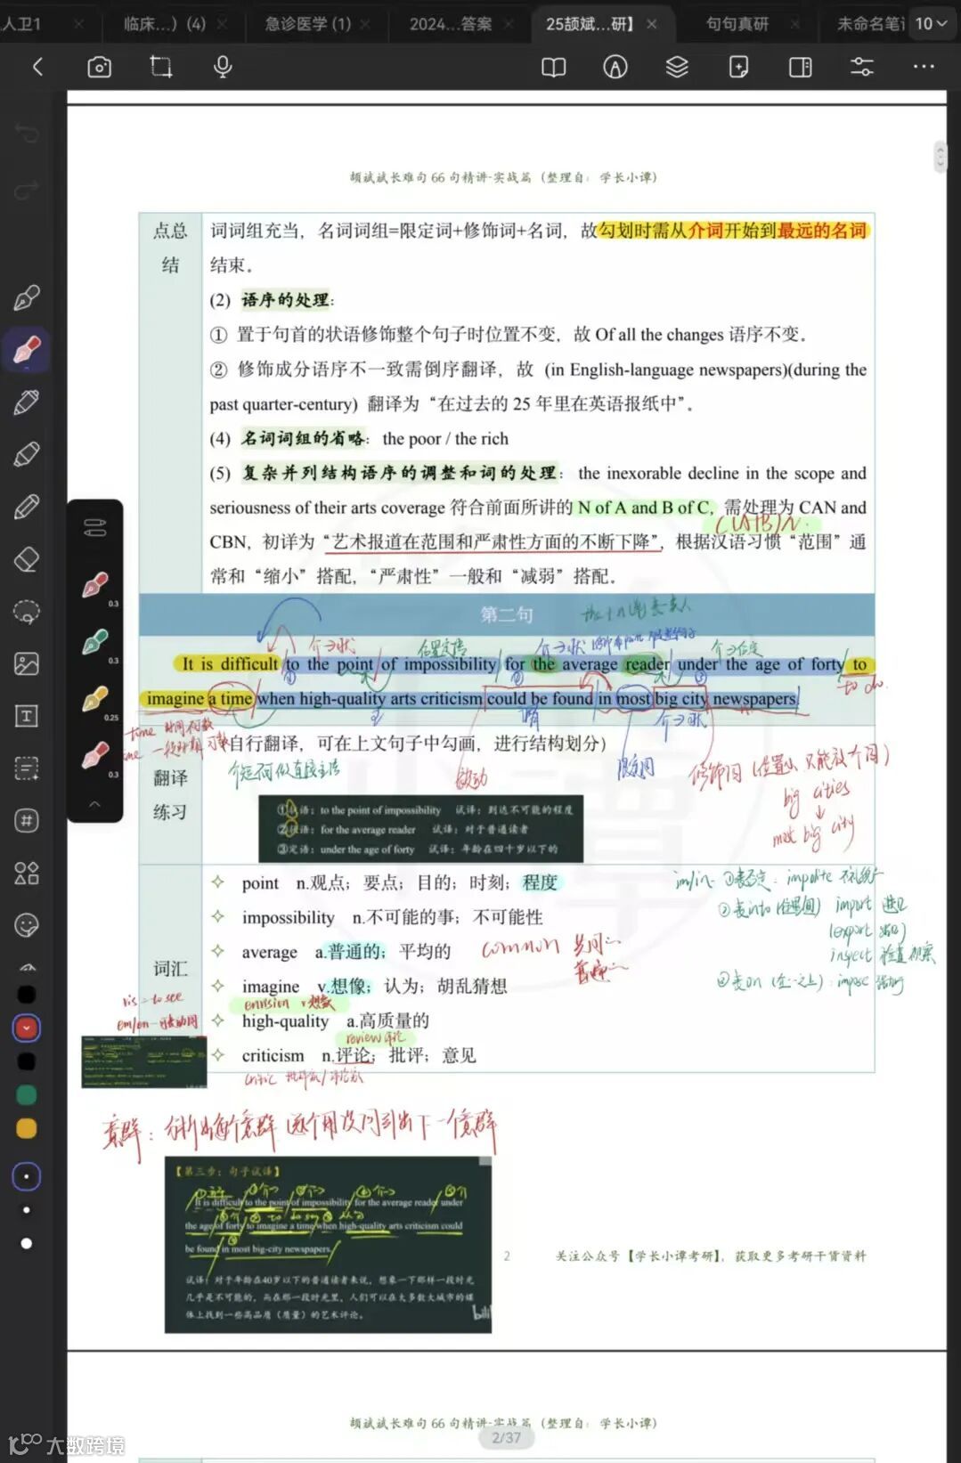961x1463 pixels.
Task: Toggle the split-view panel
Action: coord(800,67)
